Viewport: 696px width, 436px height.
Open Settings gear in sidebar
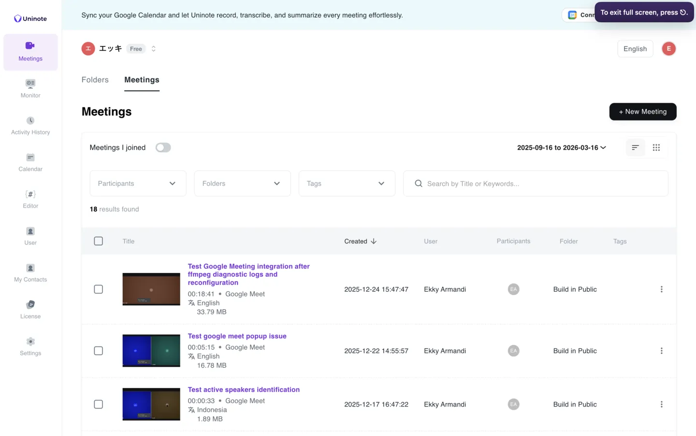tap(30, 342)
